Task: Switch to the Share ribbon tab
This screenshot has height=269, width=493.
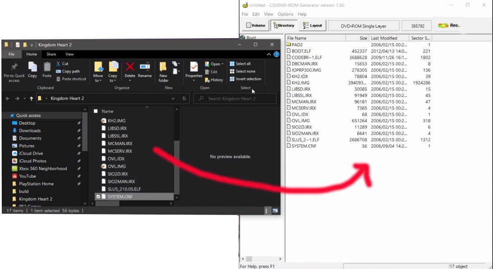Action: tap(51, 54)
